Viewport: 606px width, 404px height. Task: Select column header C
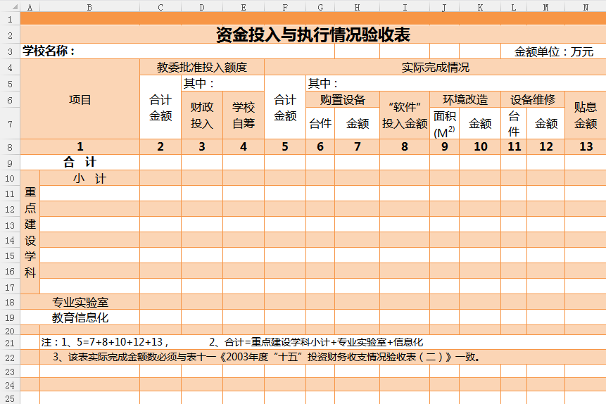[160, 6]
